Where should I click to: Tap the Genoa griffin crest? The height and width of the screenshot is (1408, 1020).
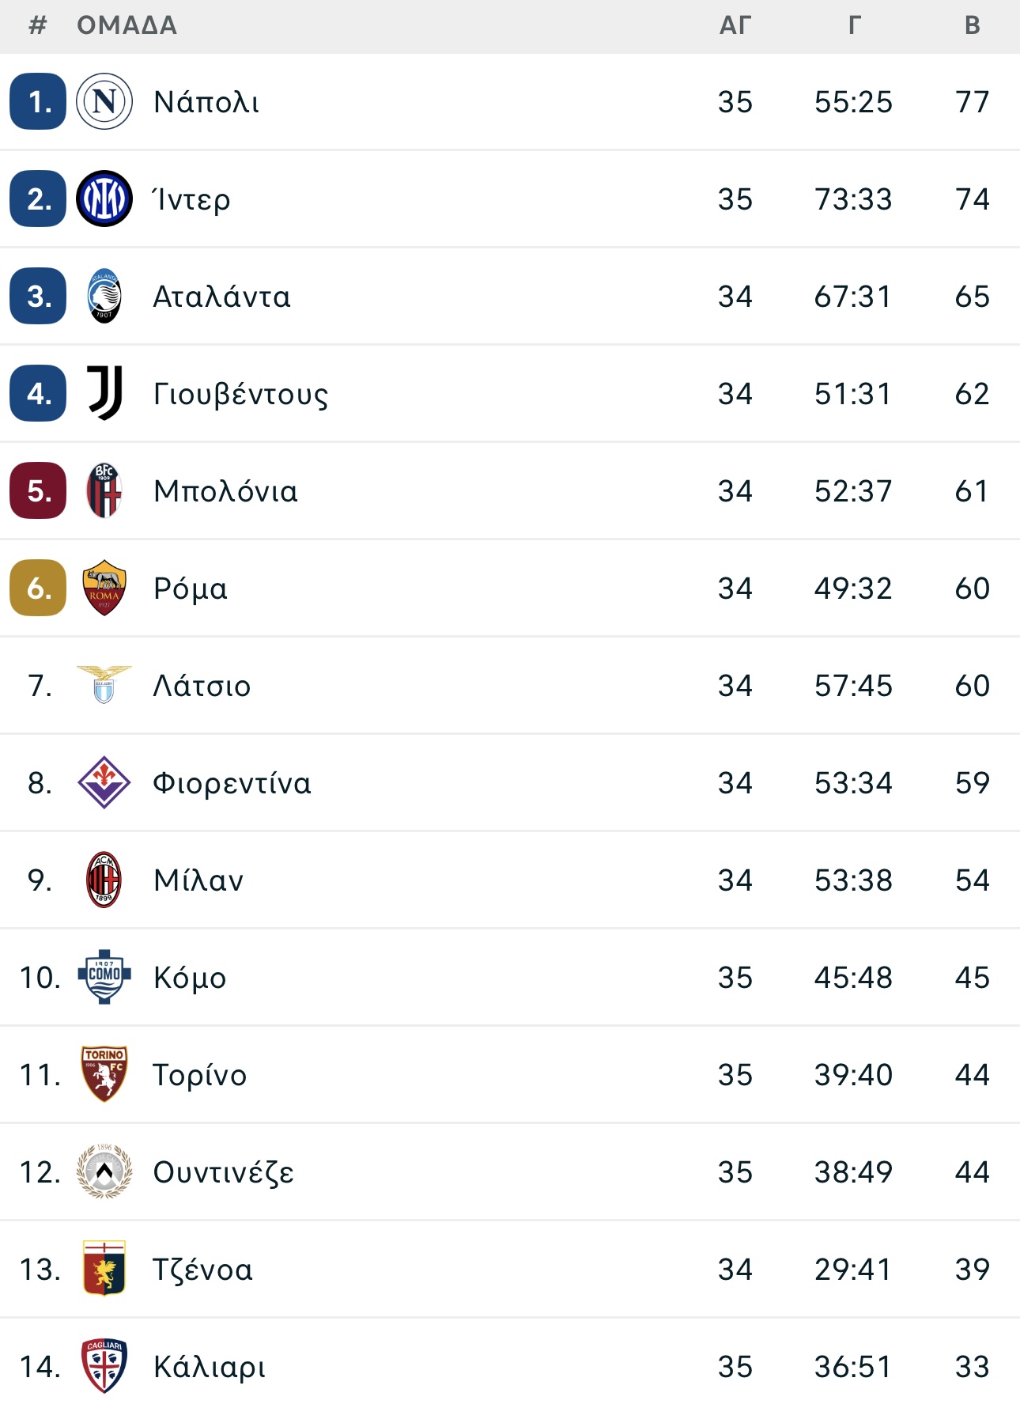[104, 1269]
